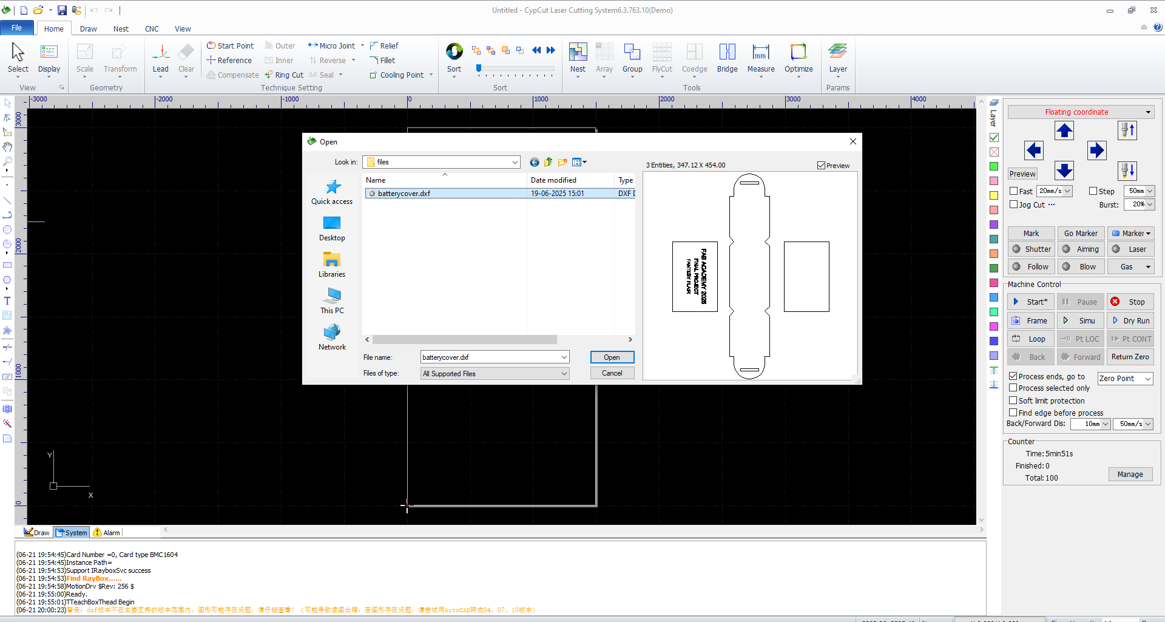1165x622 pixels.
Task: Select the Bridge tool
Action: [728, 58]
